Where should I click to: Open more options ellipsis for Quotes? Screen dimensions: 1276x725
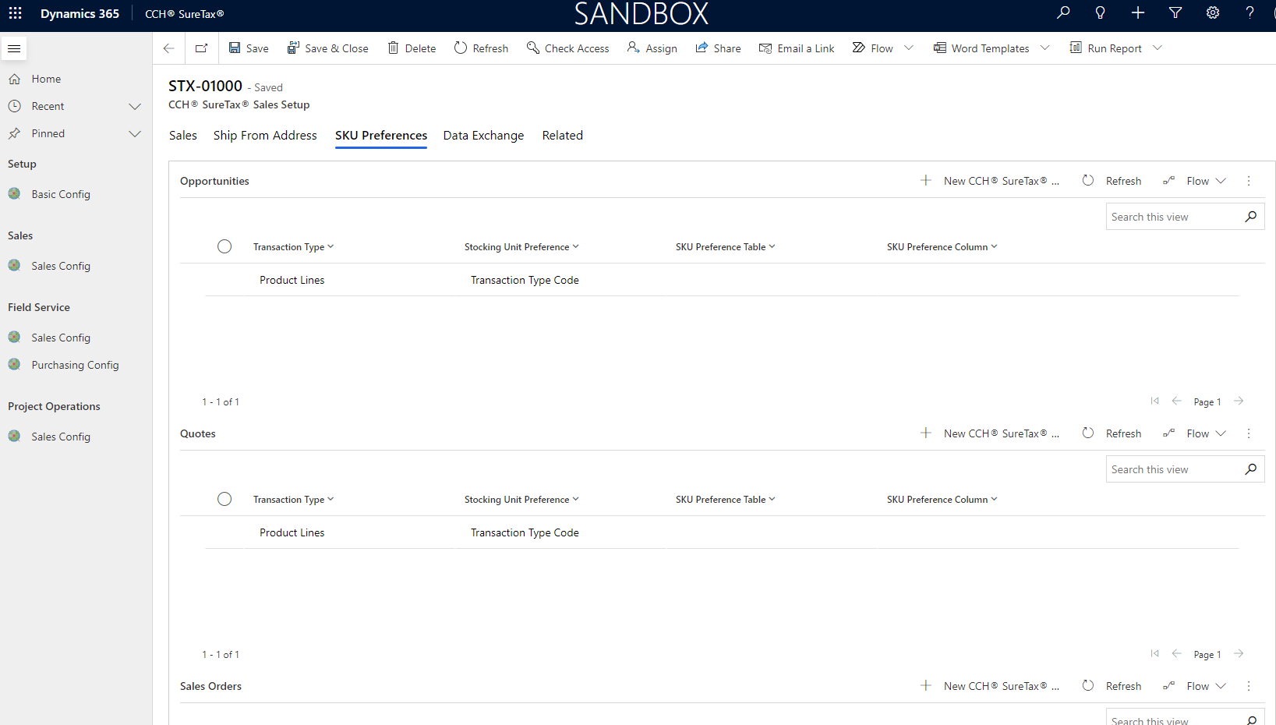click(x=1249, y=433)
